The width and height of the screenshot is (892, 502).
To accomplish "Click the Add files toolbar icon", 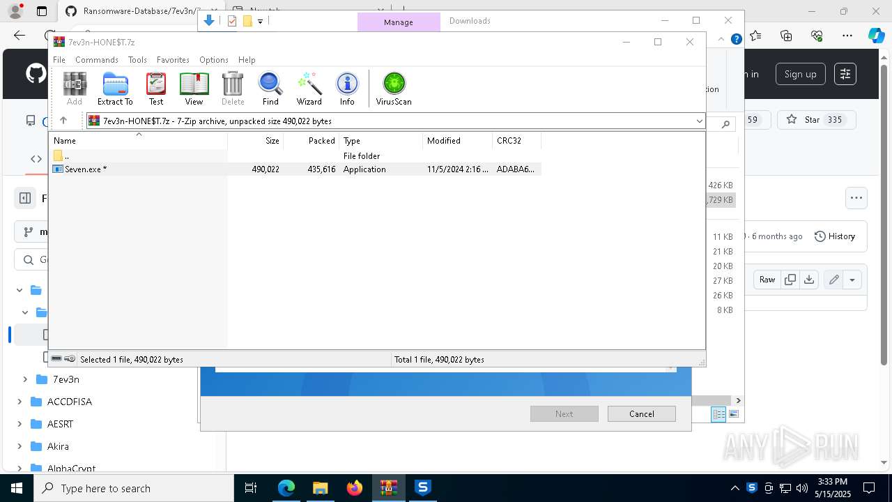I will (x=75, y=89).
